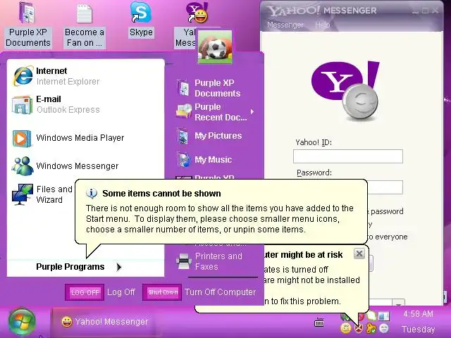Expand Purple Programs list

coord(80,267)
